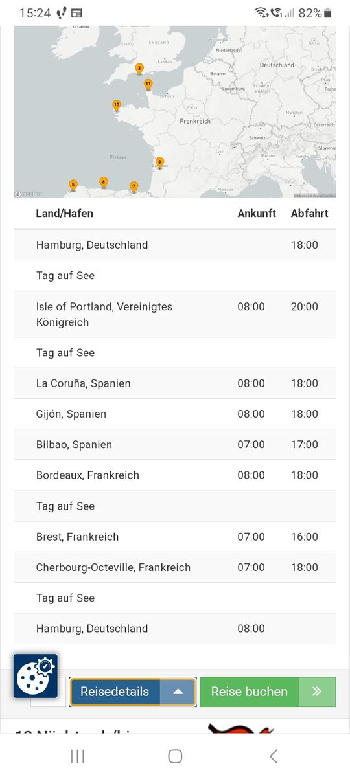This screenshot has width=350, height=777.
Task: Tap the double chevron beside Reise buchen
Action: (317, 692)
